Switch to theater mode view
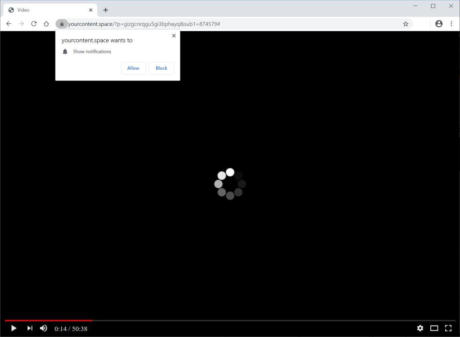This screenshot has height=337, width=460. (x=434, y=328)
